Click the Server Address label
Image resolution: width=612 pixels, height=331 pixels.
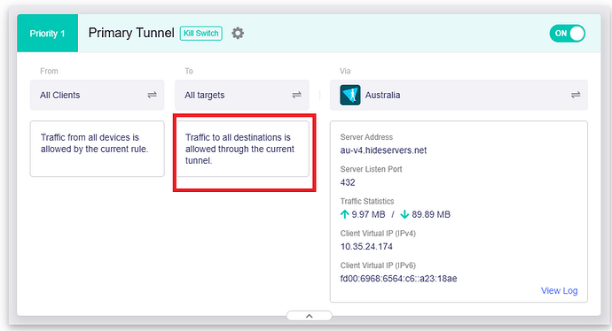click(x=366, y=137)
